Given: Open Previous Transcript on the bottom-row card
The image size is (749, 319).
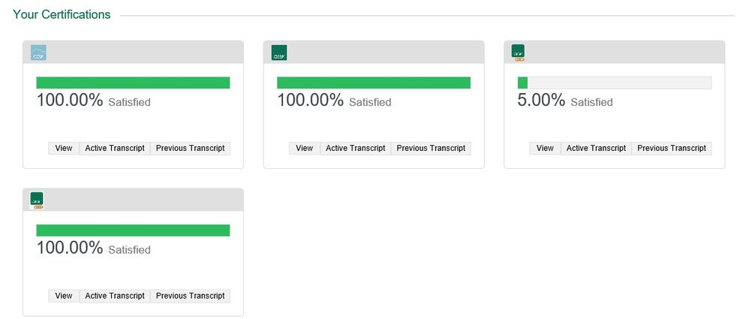Looking at the screenshot, I should tap(191, 296).
